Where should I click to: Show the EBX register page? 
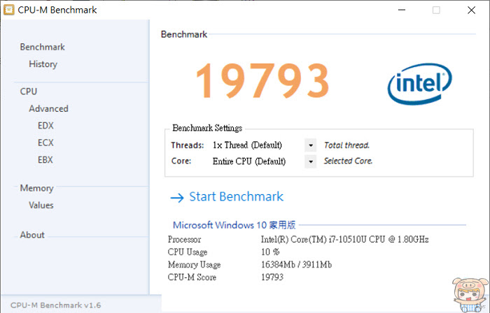tap(45, 160)
